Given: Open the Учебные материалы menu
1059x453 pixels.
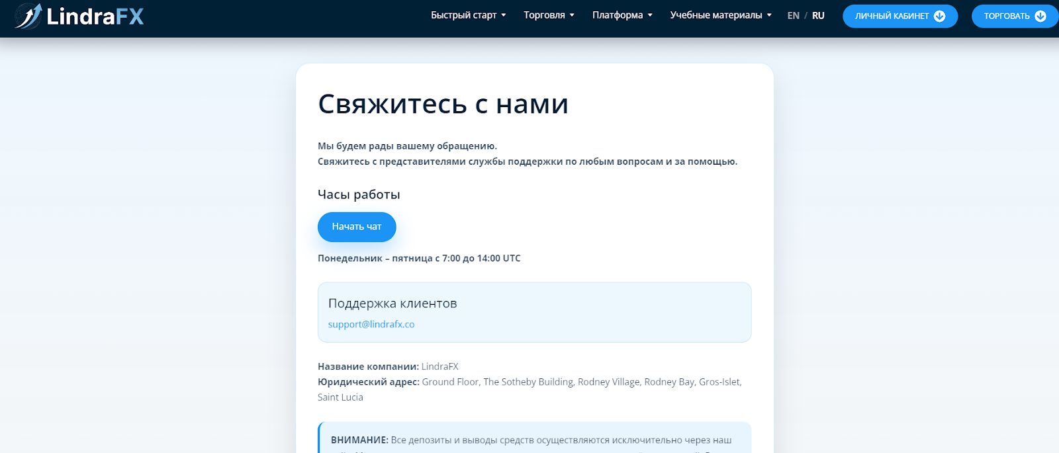Looking at the screenshot, I should 721,15.
